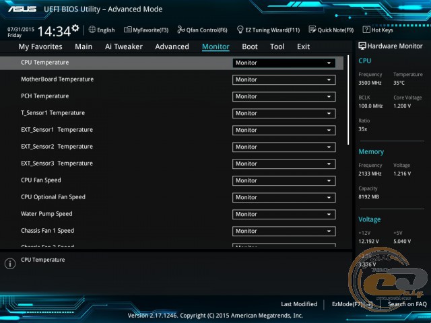Switch to Ai Tweaker tab
431x323 pixels.
click(124, 46)
